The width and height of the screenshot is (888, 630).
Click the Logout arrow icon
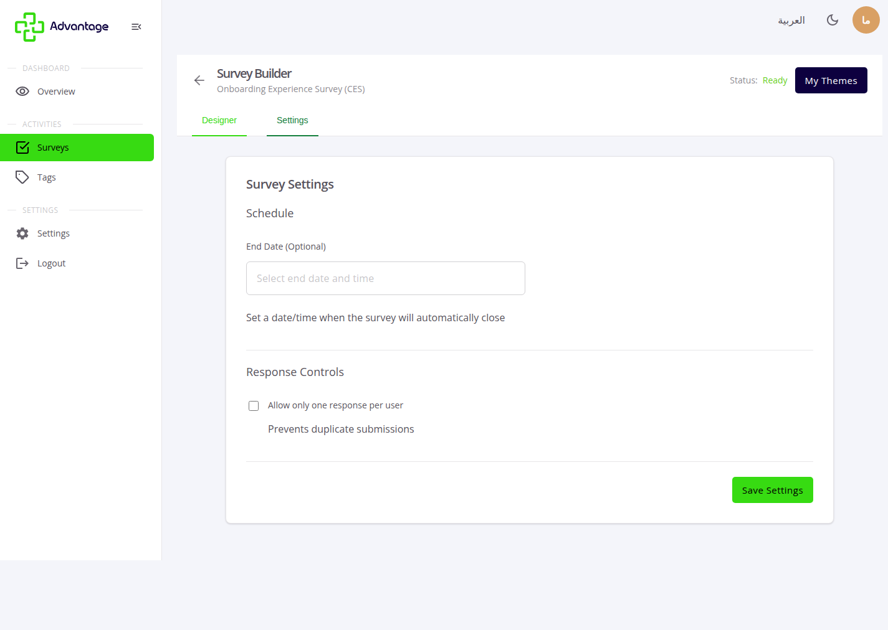22,263
